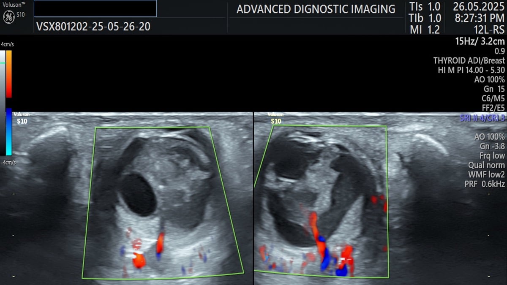This screenshot has height=285, width=507.
Task: Click the 0.9 value under frame rate
Action: point(499,51)
